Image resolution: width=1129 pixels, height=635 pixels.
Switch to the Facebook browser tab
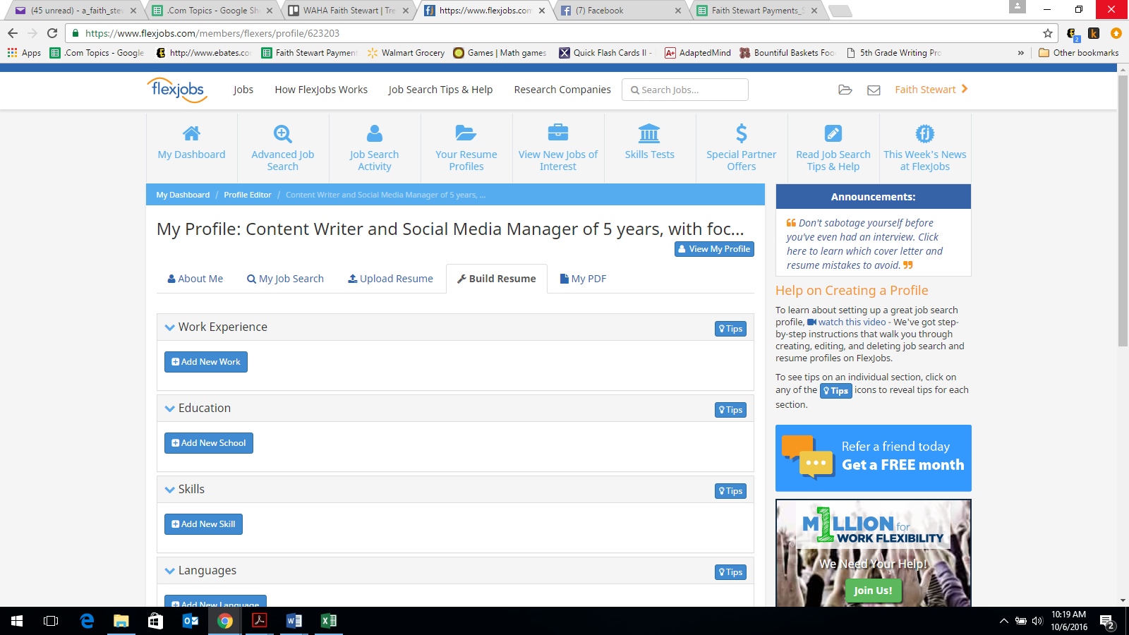tap(621, 11)
